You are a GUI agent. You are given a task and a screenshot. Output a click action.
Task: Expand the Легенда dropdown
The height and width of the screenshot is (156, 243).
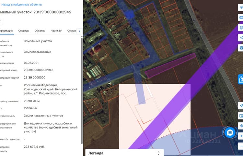(x=124, y=153)
